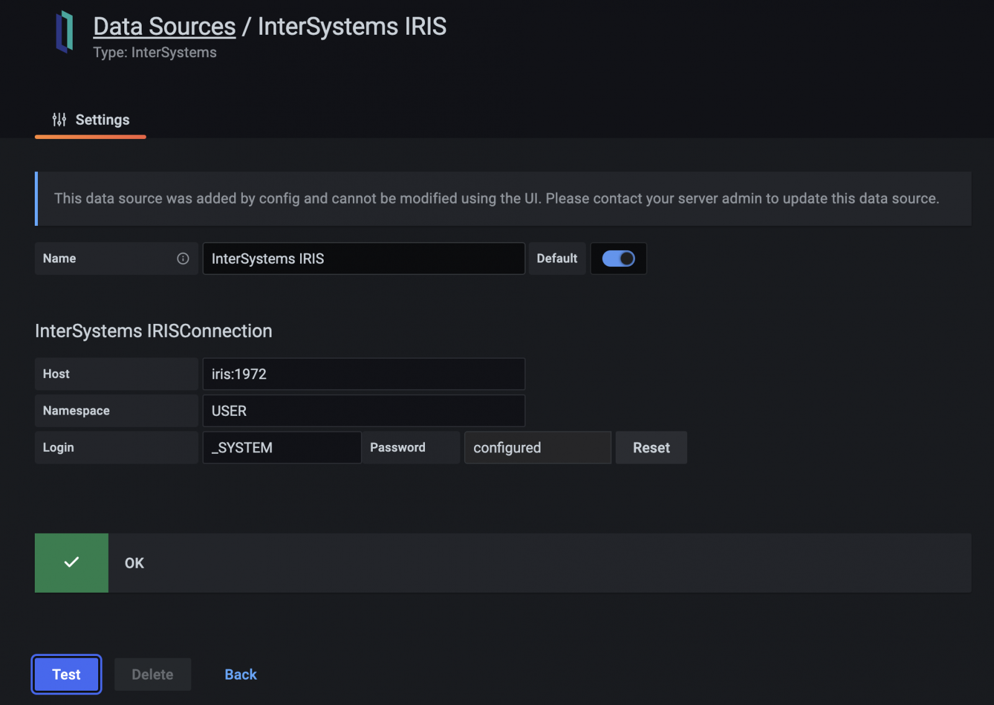Click the OK test result message
This screenshot has height=705, width=994.
pos(135,564)
